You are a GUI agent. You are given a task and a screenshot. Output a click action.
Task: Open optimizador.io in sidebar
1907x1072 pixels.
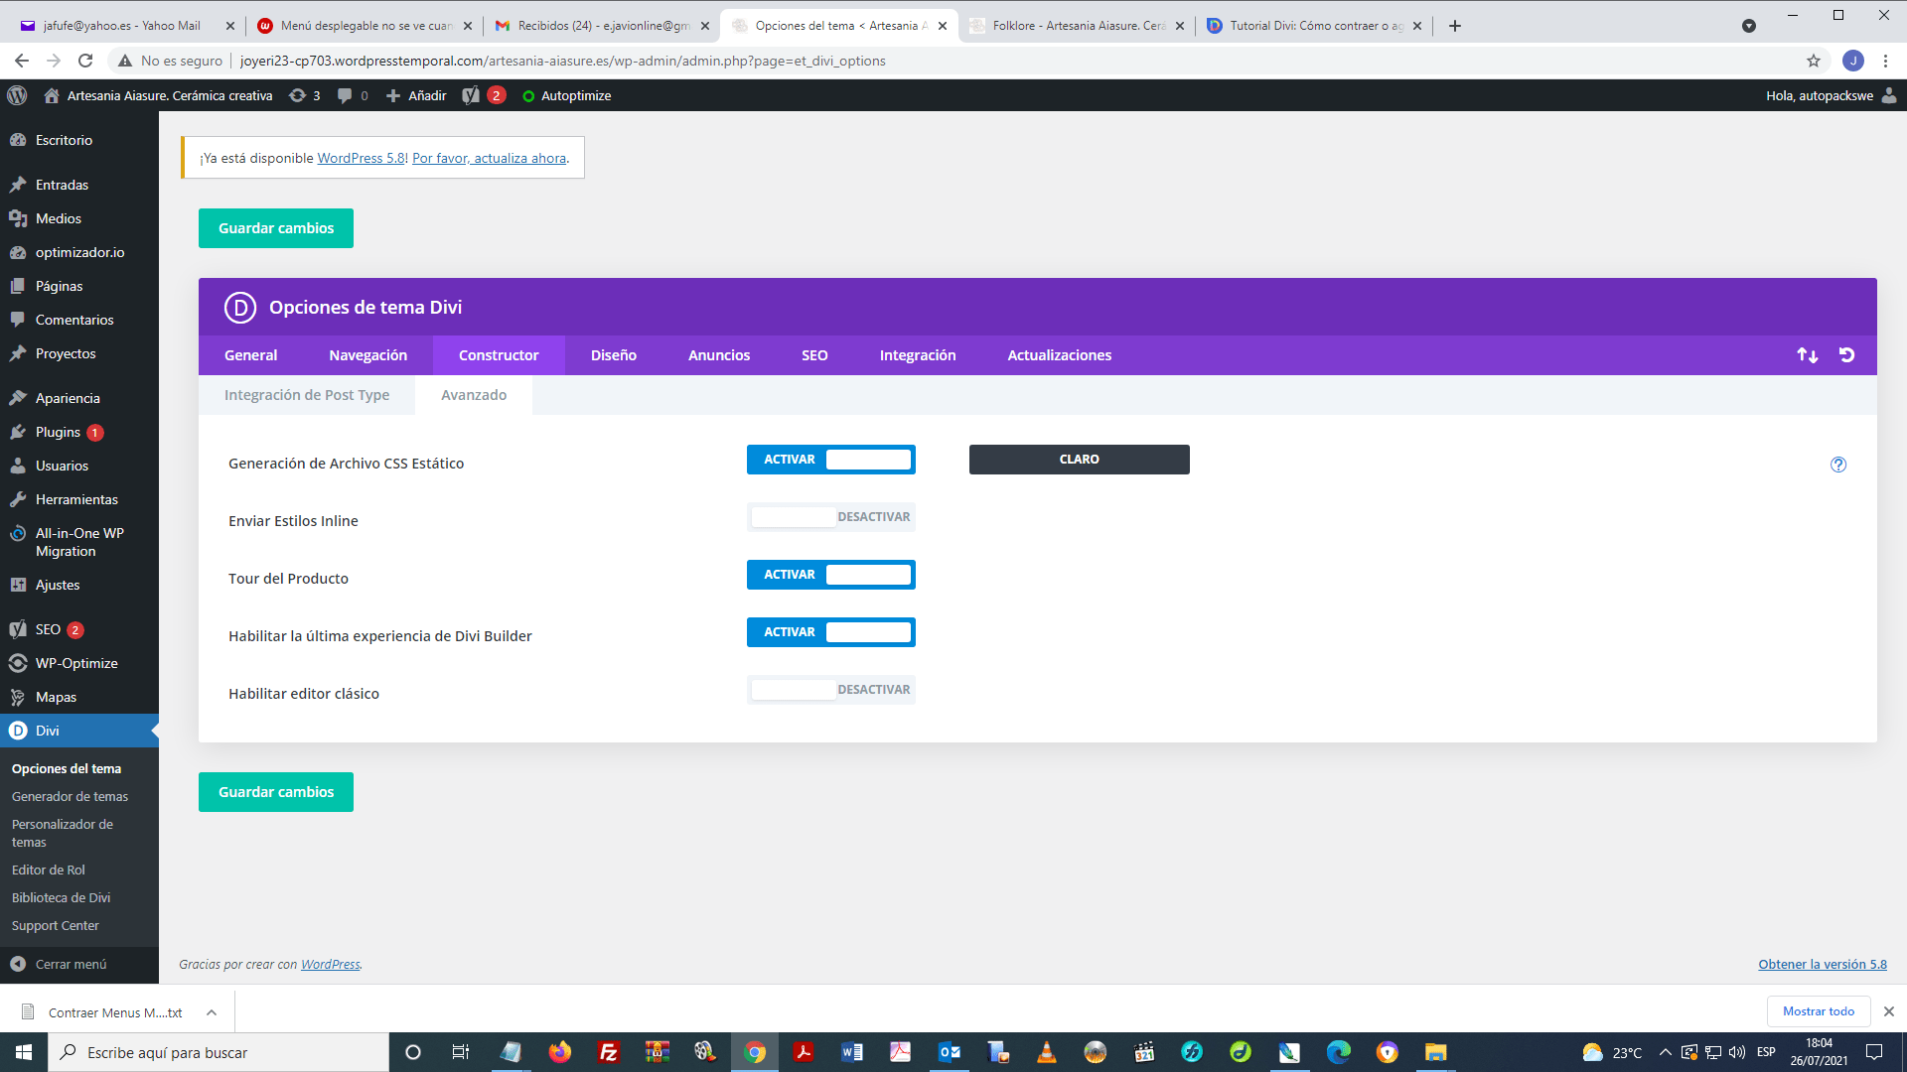pos(79,252)
